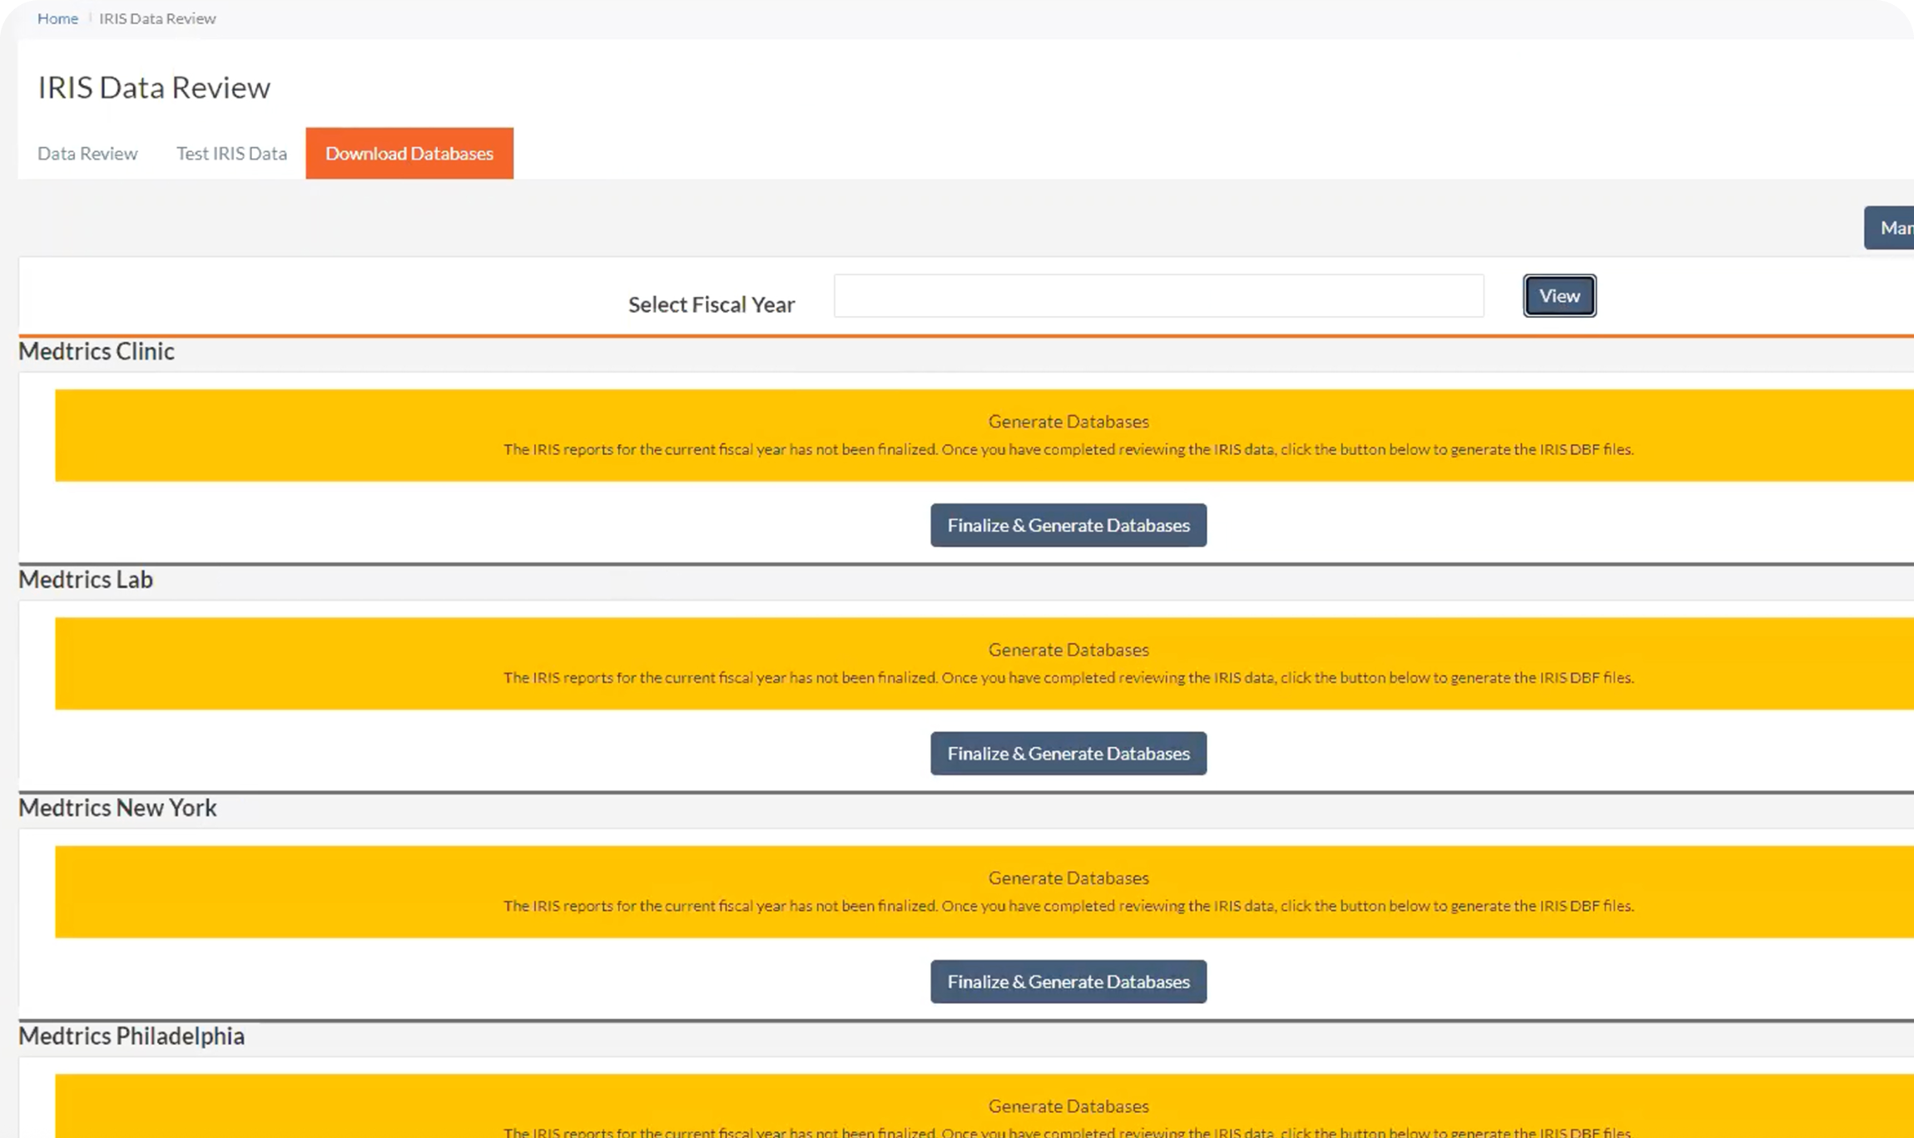Click the Medtrics Lab section heading

click(86, 579)
